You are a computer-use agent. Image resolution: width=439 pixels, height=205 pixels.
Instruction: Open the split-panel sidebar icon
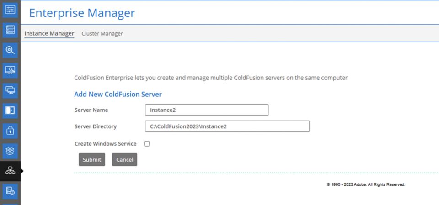tap(10, 110)
